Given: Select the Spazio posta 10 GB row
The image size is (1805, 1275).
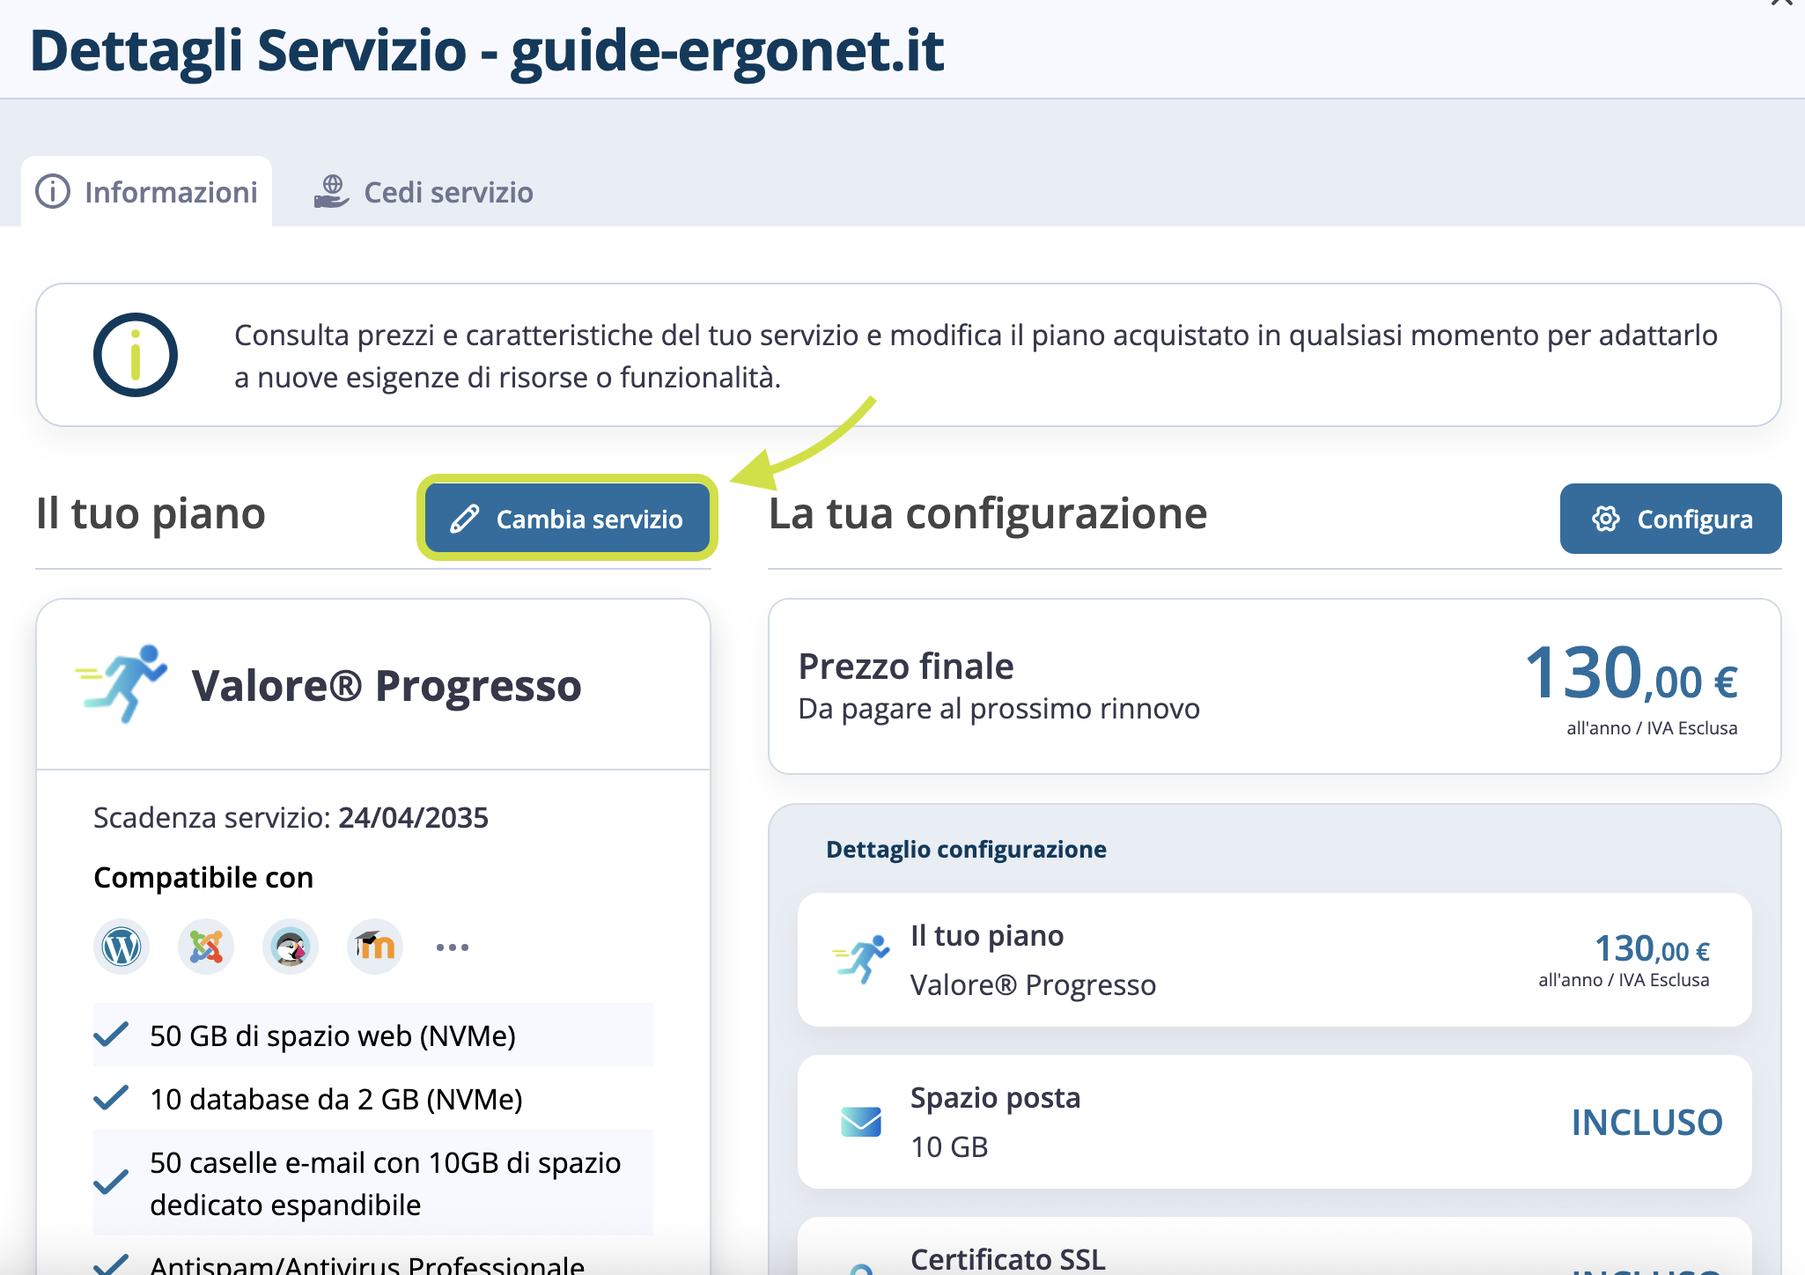Looking at the screenshot, I should point(1274,1122).
